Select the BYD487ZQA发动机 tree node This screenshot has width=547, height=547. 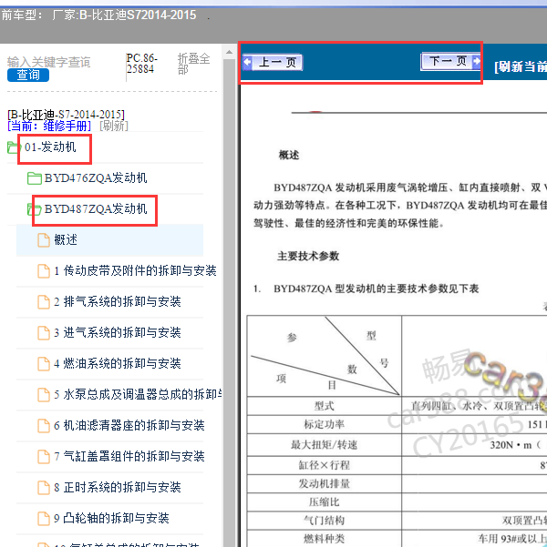pyautogui.click(x=96, y=209)
